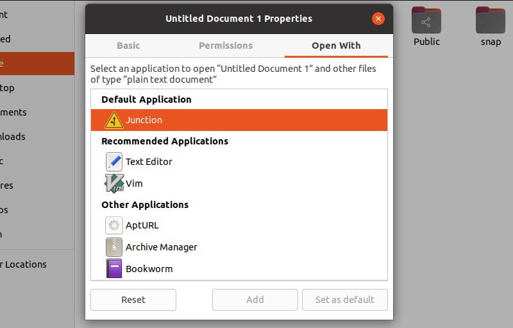
Task: Open Other Locations in the sidebar
Action: [24, 264]
